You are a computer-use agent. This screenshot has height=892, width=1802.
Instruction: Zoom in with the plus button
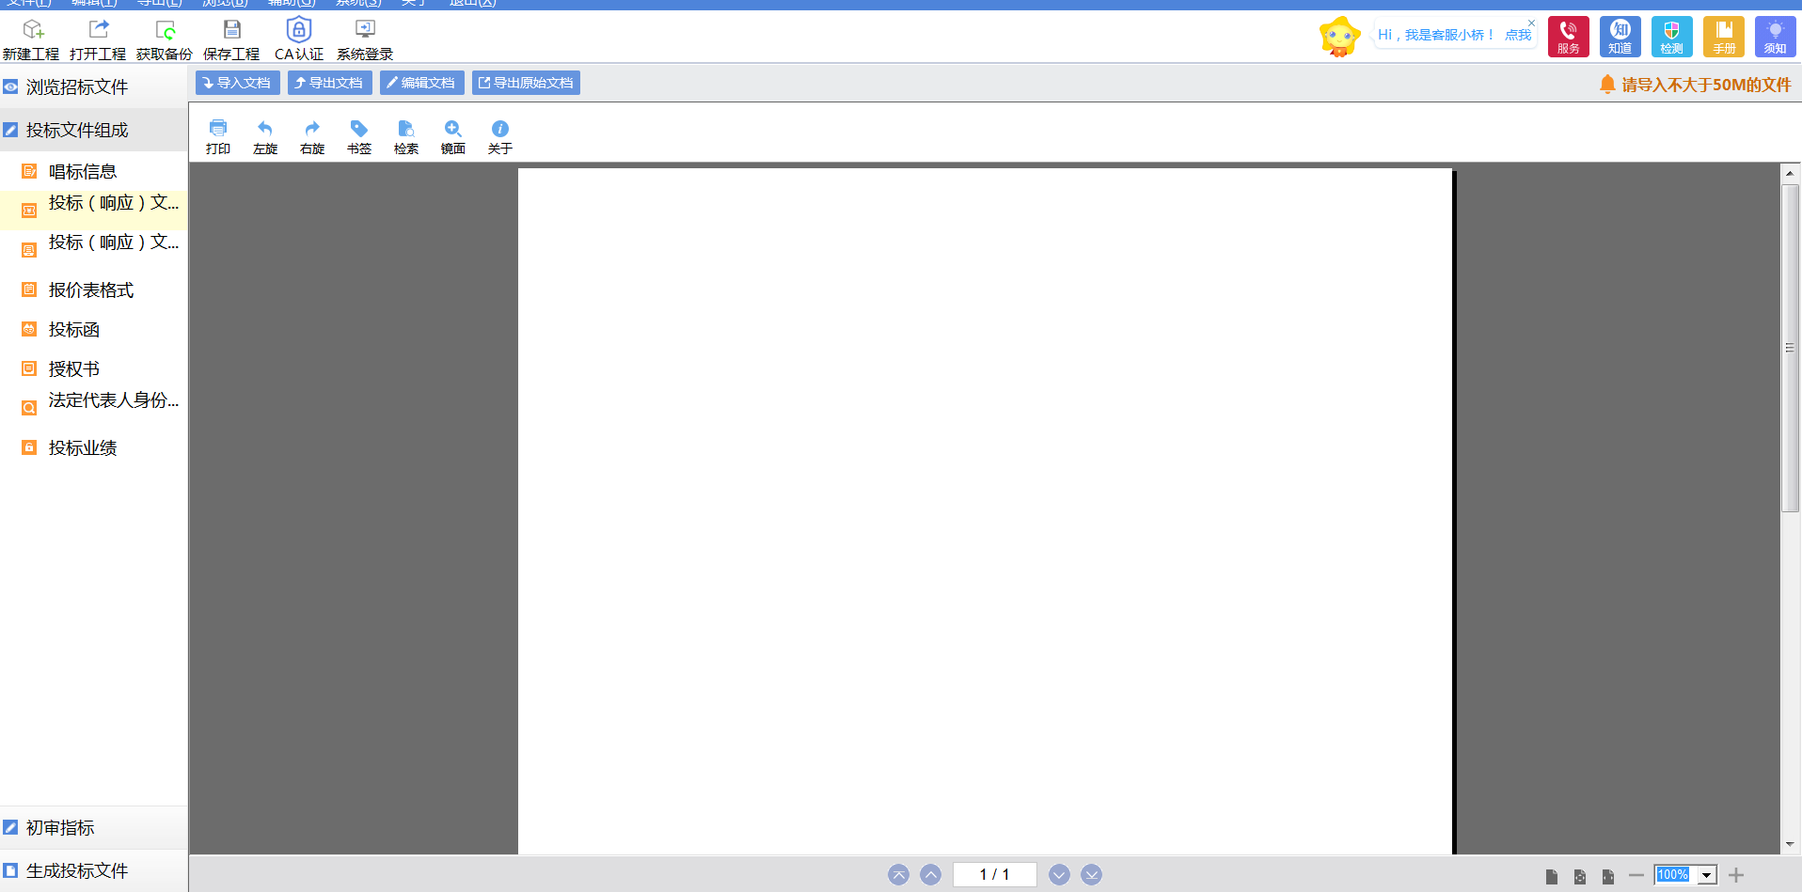click(x=1736, y=875)
